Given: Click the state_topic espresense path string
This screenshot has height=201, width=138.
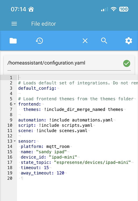Looking at the screenshot, I should 92,162.
